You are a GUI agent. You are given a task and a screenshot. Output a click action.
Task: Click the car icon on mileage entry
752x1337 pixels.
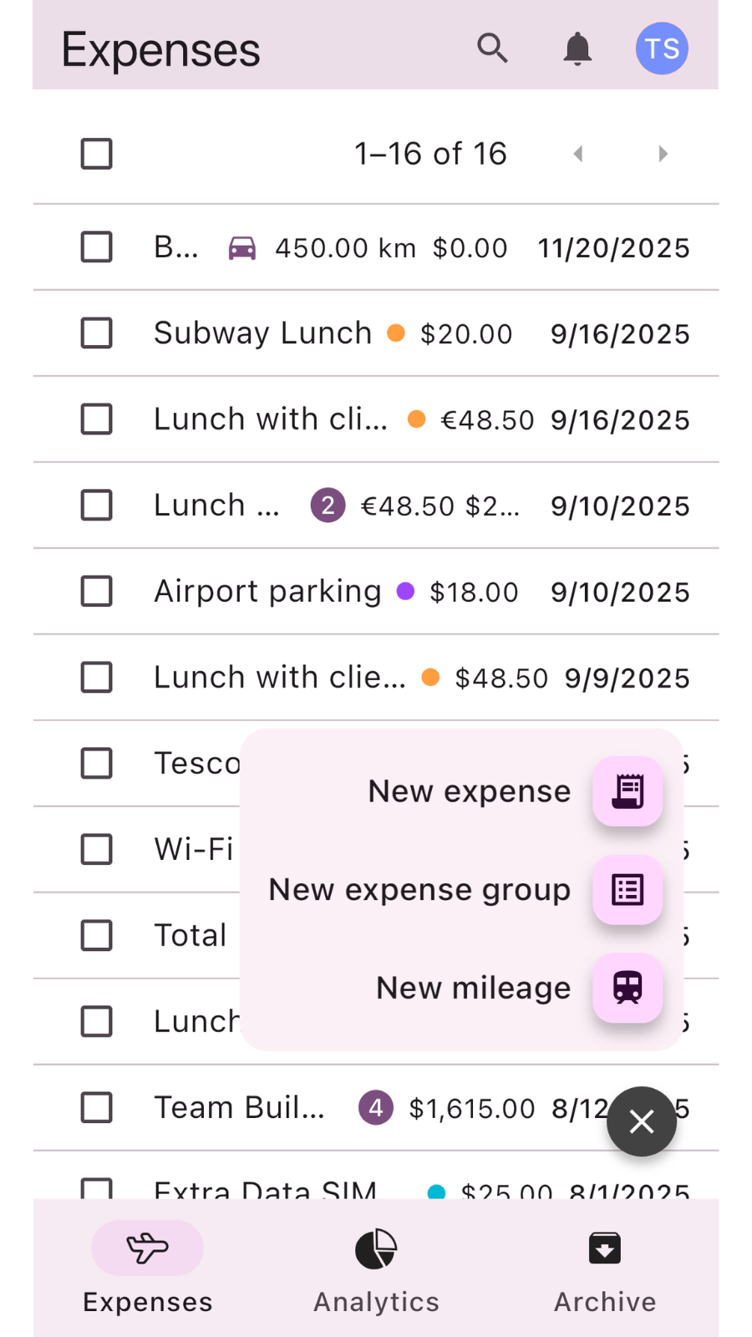point(242,248)
